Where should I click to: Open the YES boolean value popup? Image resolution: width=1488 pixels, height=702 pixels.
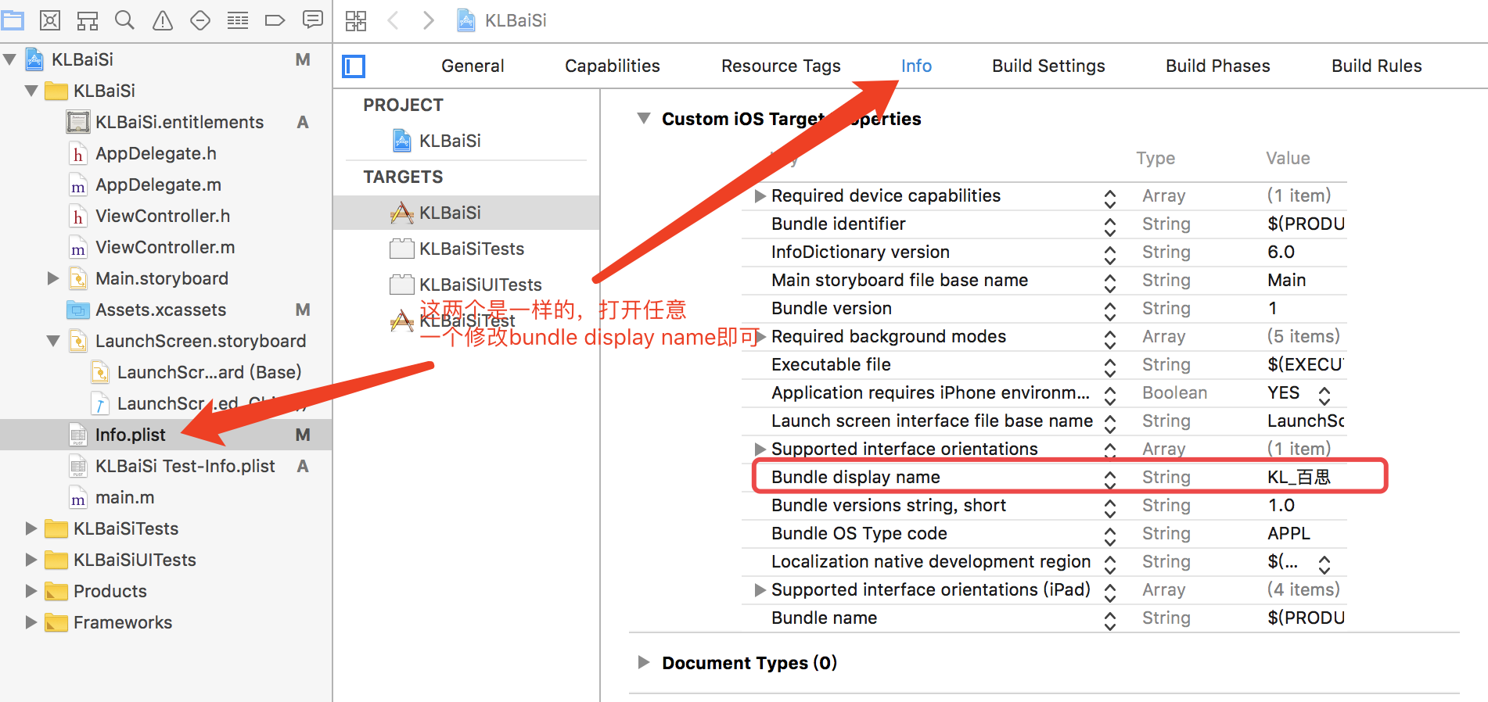(x=1324, y=395)
